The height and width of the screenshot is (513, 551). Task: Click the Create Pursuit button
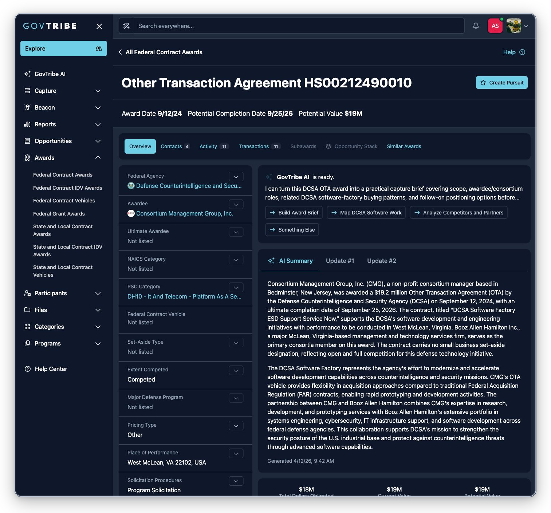(501, 83)
